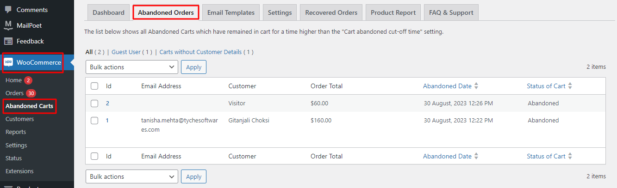Viewport: 617px width, 188px height.
Task: Click sort arrows beside bottom Abandoned Date header
Action: pos(476,156)
